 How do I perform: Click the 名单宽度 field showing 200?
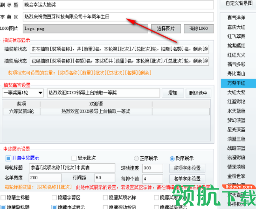click(x=45, y=178)
